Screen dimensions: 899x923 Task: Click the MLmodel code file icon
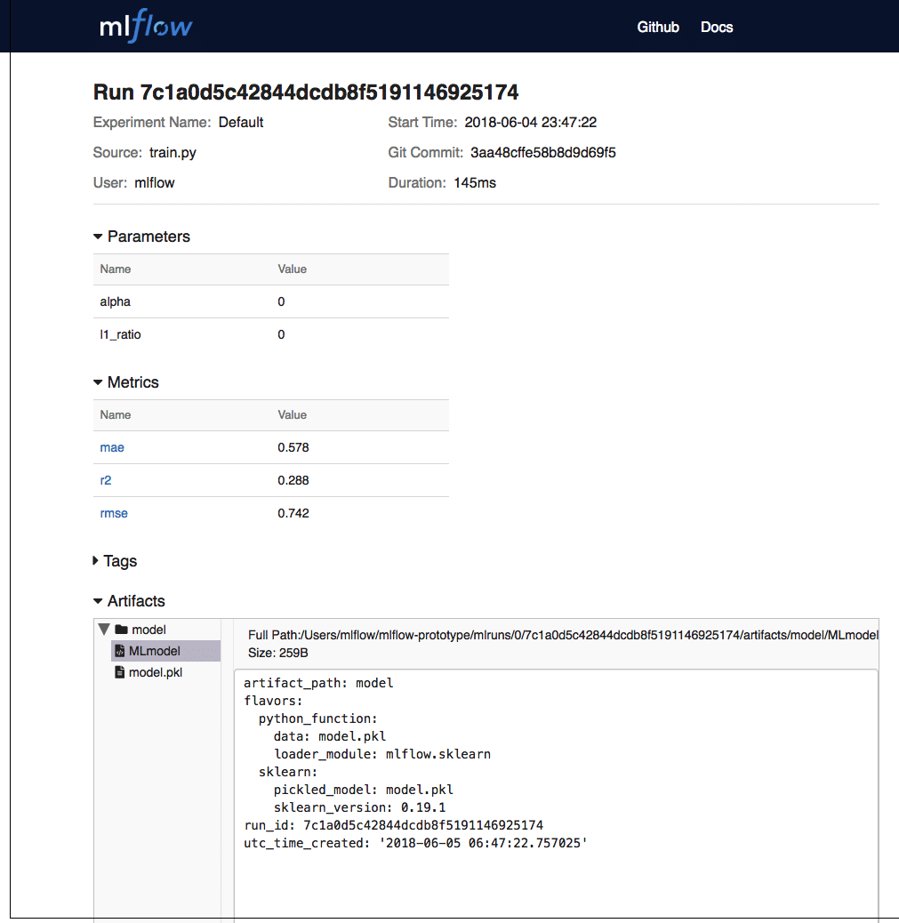pos(120,651)
